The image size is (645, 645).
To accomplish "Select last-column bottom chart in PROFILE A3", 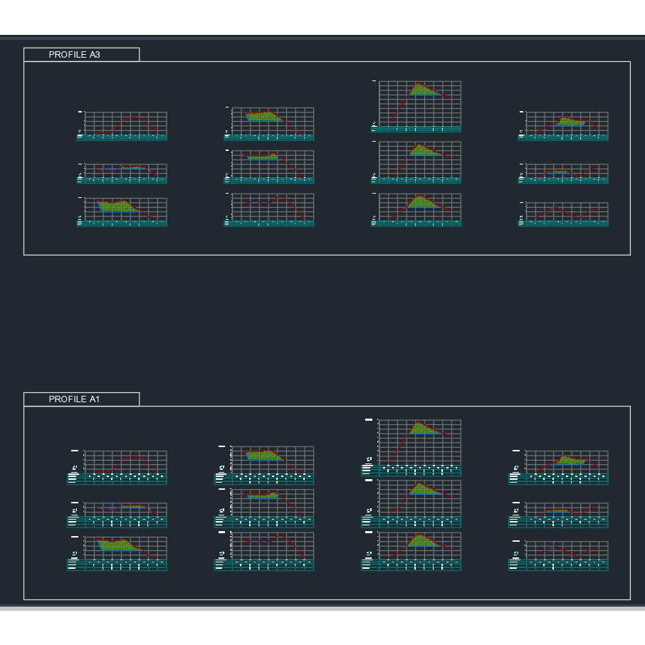I will point(567,211).
